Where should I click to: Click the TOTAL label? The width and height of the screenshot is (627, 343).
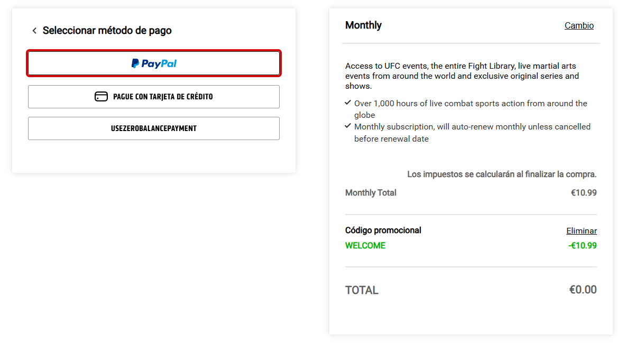click(x=362, y=290)
